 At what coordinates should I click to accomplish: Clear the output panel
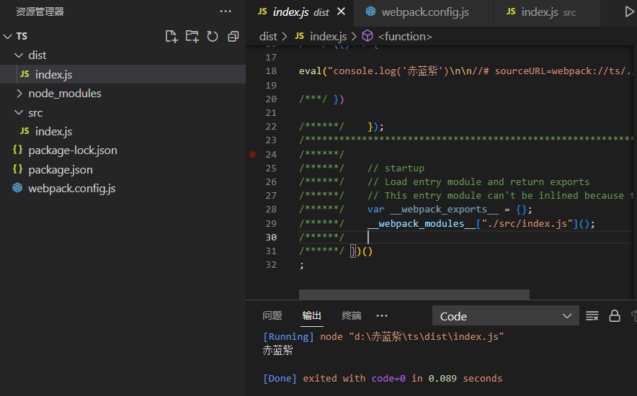pyautogui.click(x=592, y=316)
